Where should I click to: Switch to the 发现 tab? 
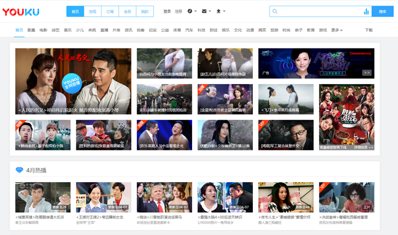93,11
